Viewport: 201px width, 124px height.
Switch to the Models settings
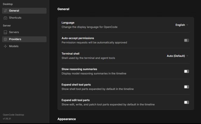24,46
